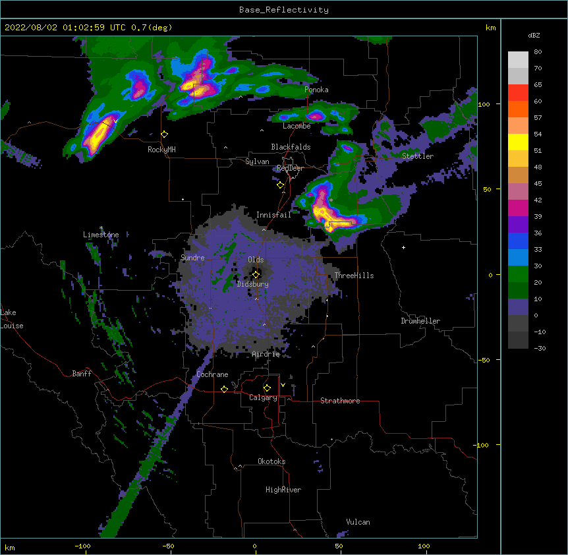Click the yellow diamond marker near RockyMH
568x555 pixels.
point(165,134)
